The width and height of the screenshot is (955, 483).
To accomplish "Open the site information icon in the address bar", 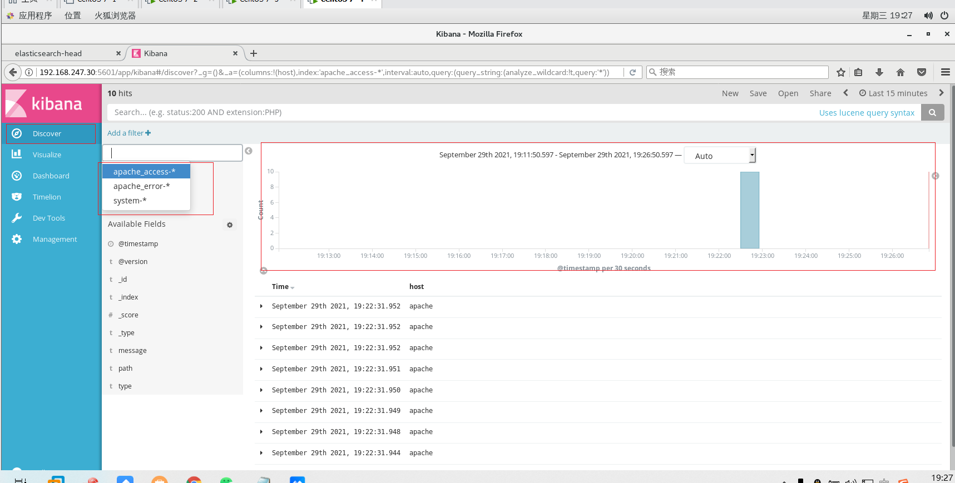I will (29, 72).
